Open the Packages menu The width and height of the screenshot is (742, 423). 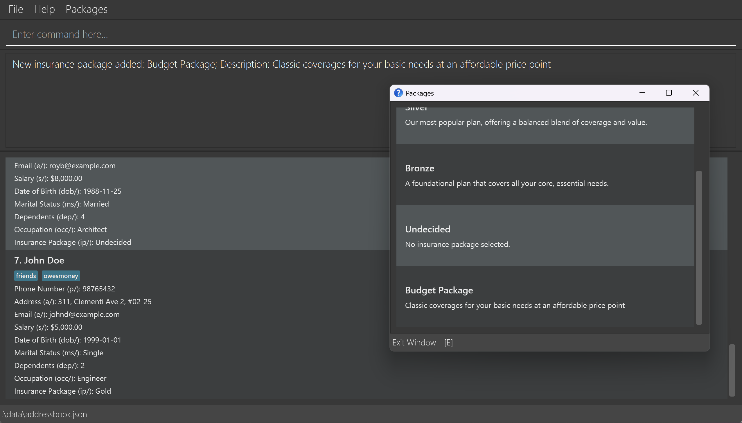[87, 9]
